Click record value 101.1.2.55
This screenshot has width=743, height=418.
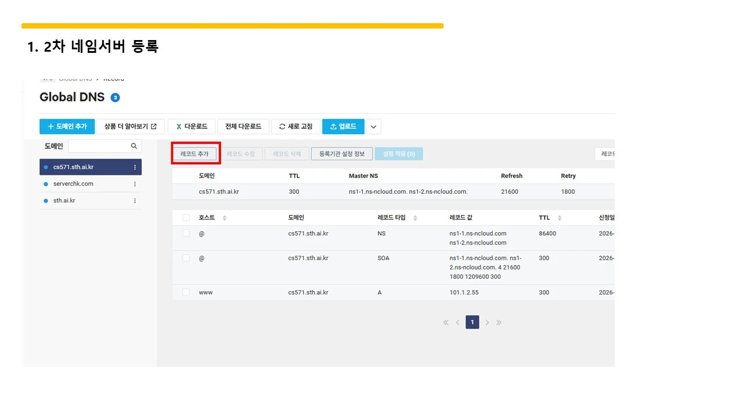pos(464,293)
